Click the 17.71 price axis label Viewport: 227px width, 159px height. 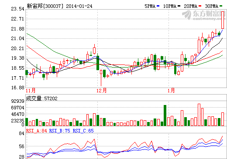click(x=17, y=78)
